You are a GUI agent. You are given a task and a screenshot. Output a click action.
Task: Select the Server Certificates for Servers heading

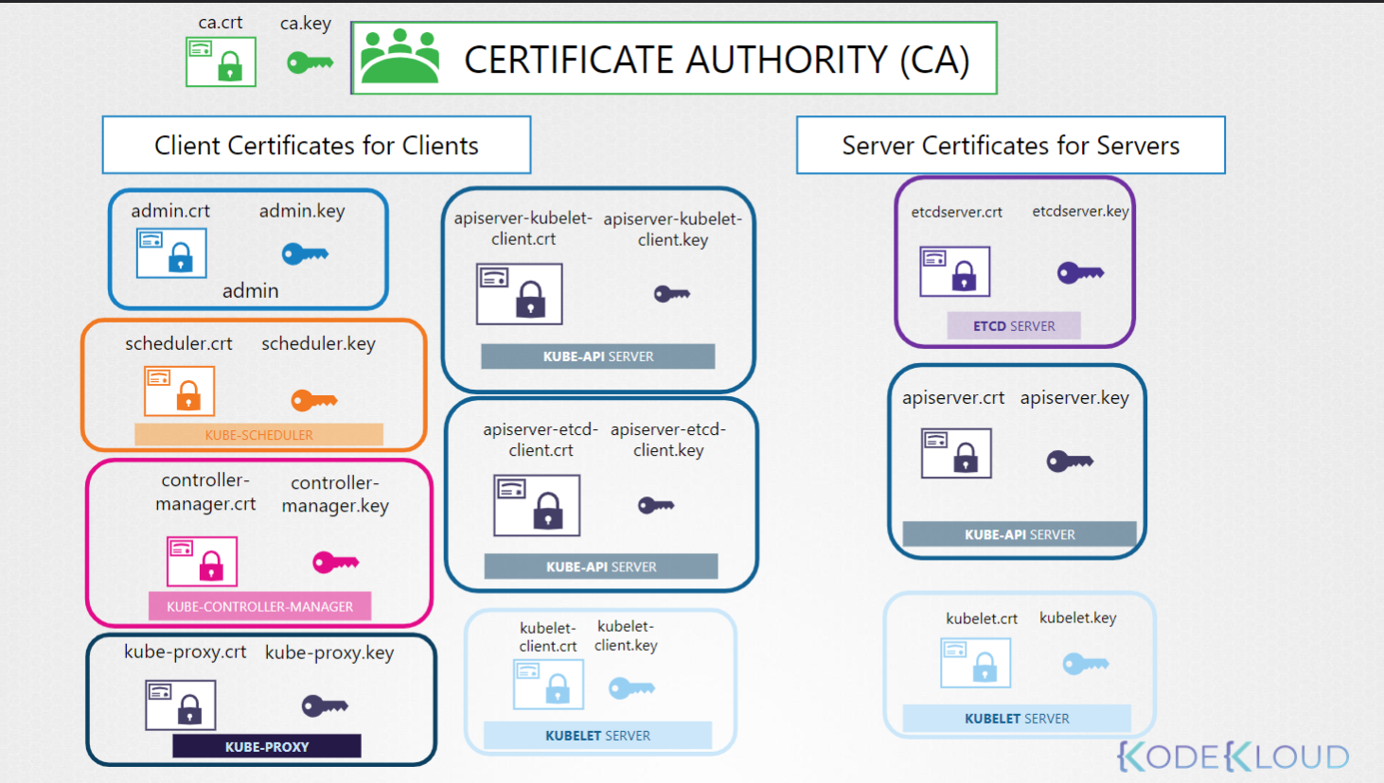coord(1011,146)
